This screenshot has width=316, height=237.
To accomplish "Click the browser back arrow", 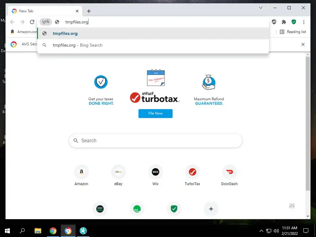I will click(12, 22).
